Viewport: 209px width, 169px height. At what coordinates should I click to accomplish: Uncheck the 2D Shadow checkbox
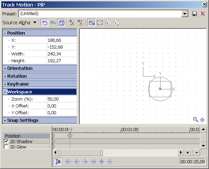[x=6, y=141]
